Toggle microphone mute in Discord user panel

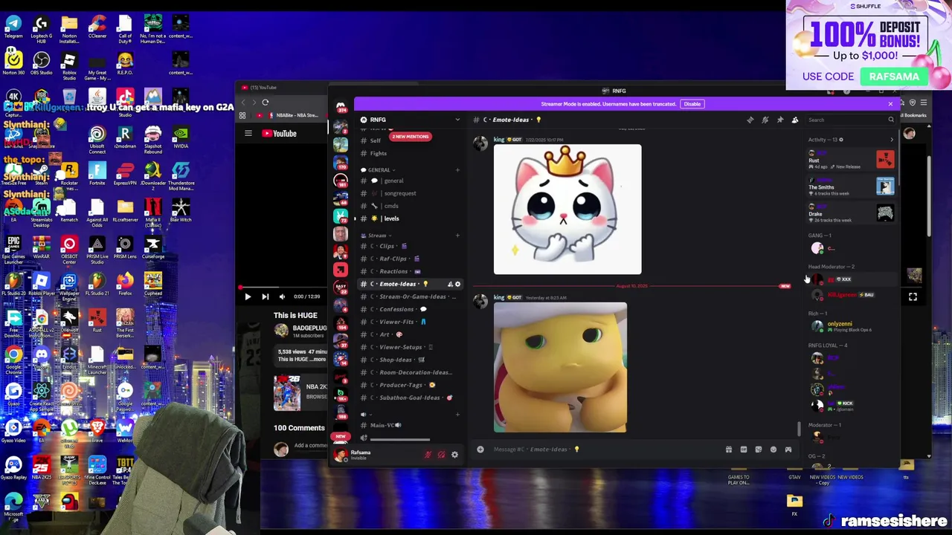pyautogui.click(x=428, y=455)
